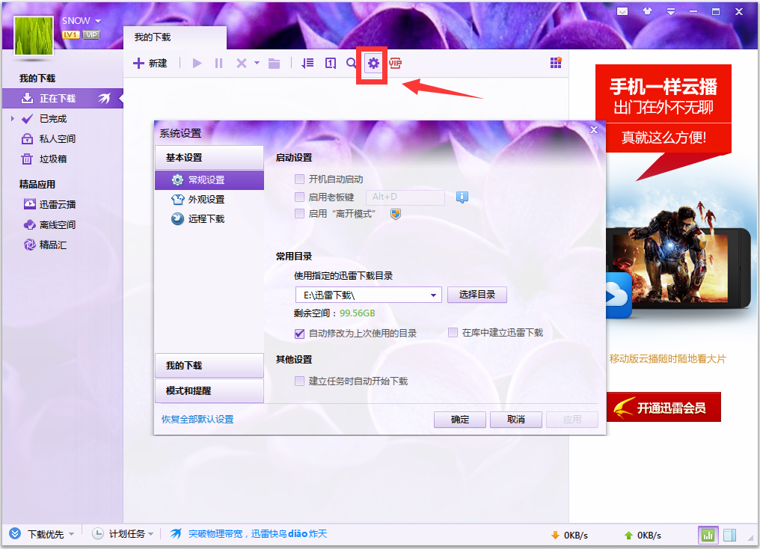Open the message envelope icon in the titlebar

point(622,11)
